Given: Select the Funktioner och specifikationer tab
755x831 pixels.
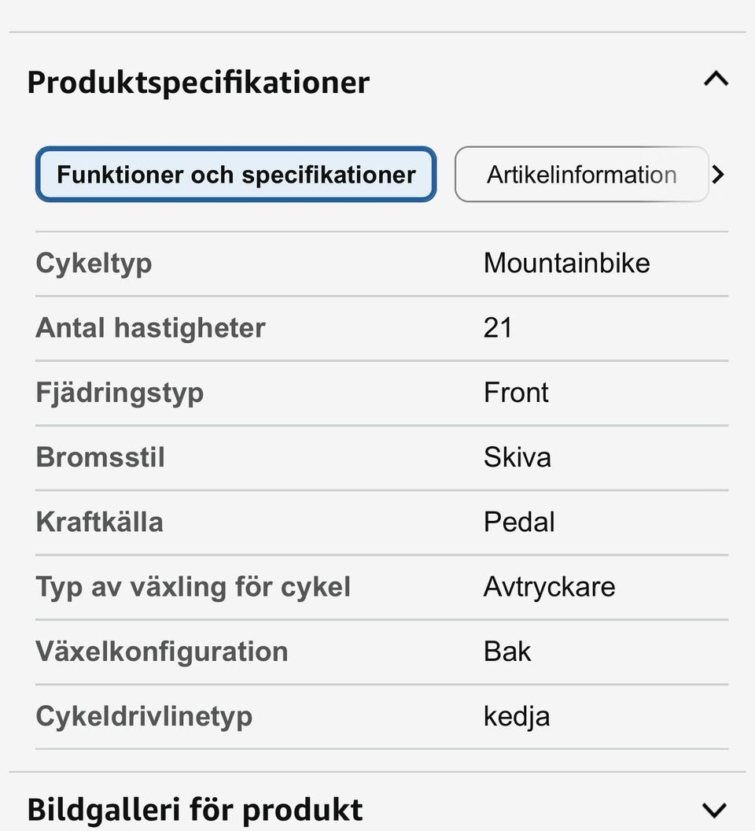Looking at the screenshot, I should click(x=236, y=174).
